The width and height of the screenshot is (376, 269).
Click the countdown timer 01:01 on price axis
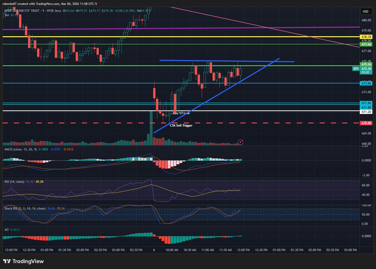point(366,72)
